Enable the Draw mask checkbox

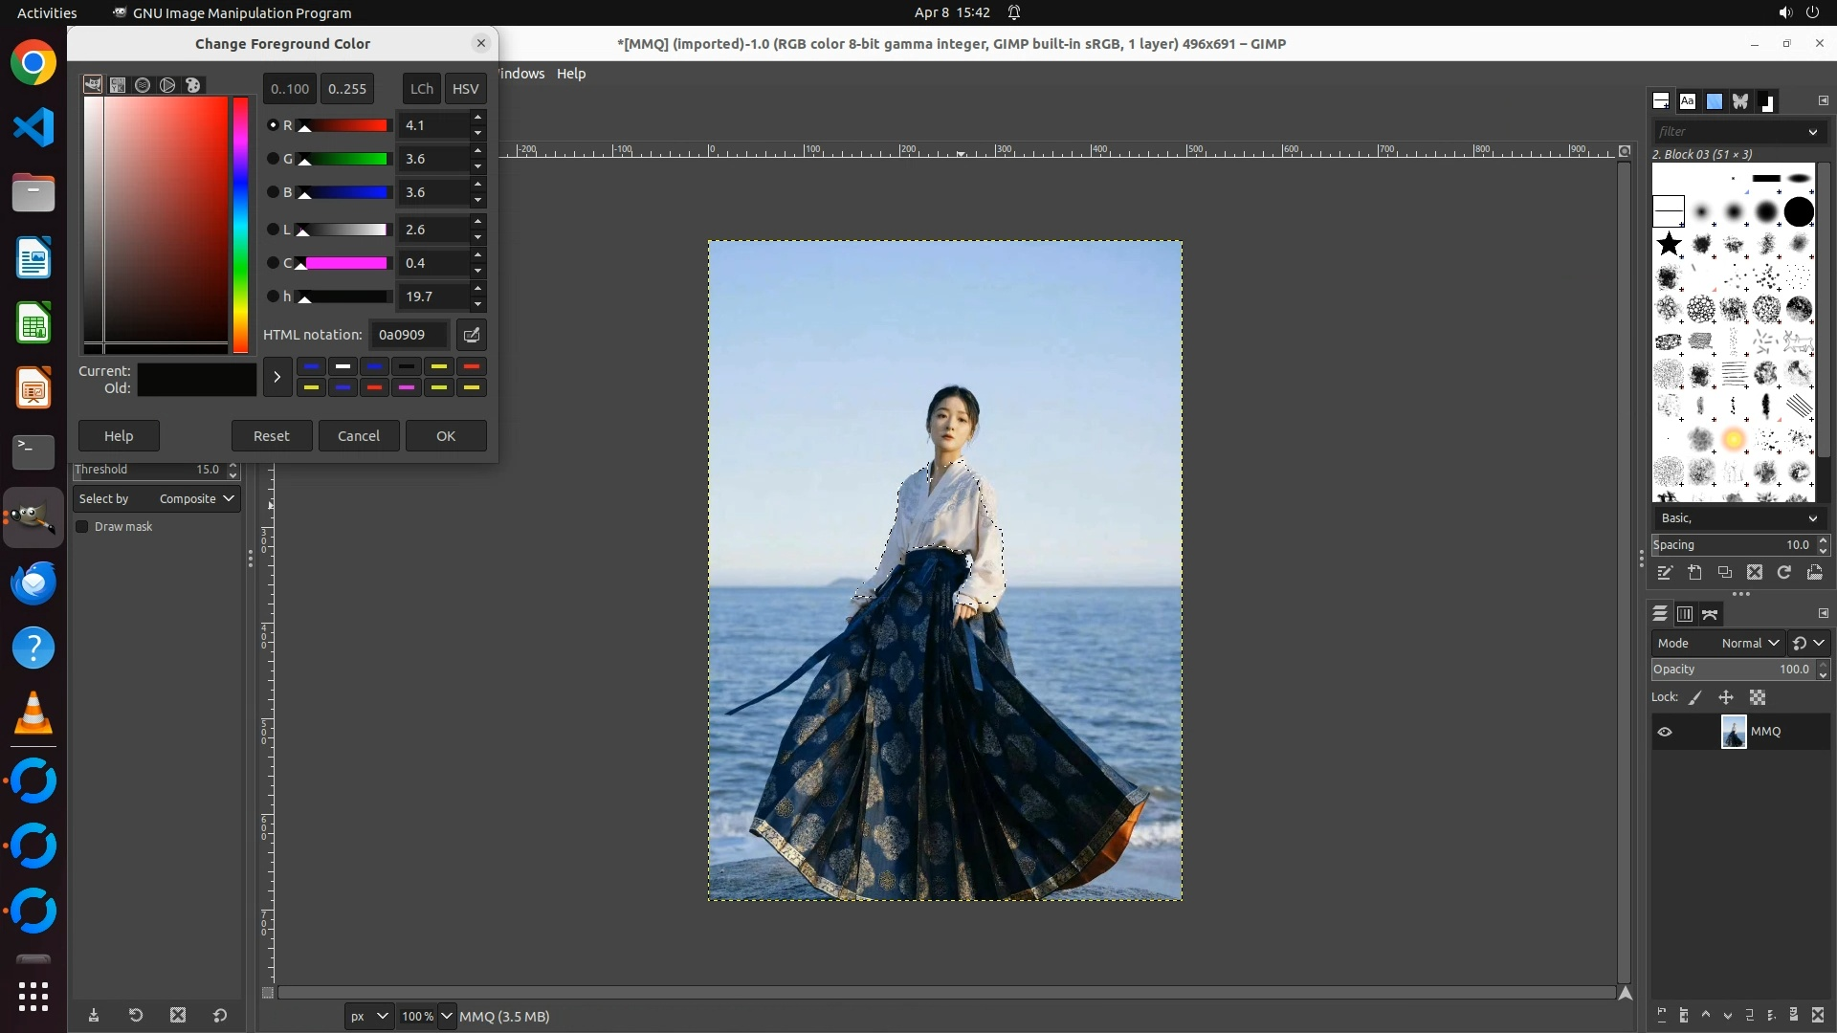(x=82, y=527)
